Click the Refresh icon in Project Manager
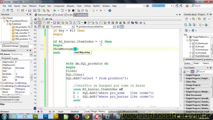 [186, 25]
